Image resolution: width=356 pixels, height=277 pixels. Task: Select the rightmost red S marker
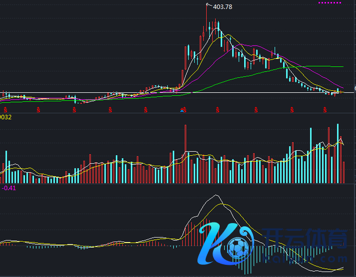click(326, 110)
